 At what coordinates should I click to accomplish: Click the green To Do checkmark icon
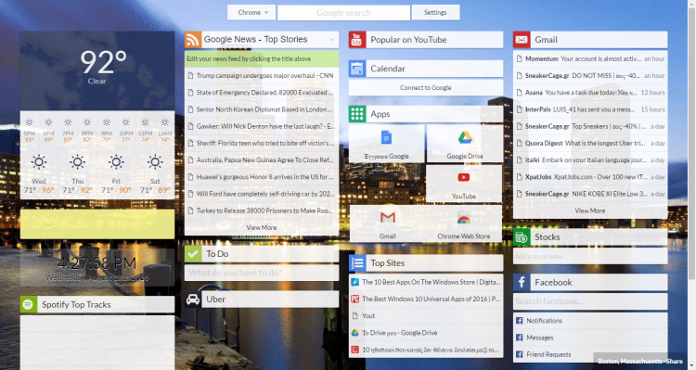click(193, 254)
